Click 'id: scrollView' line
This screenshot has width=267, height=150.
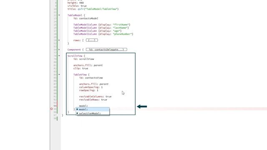83,59
